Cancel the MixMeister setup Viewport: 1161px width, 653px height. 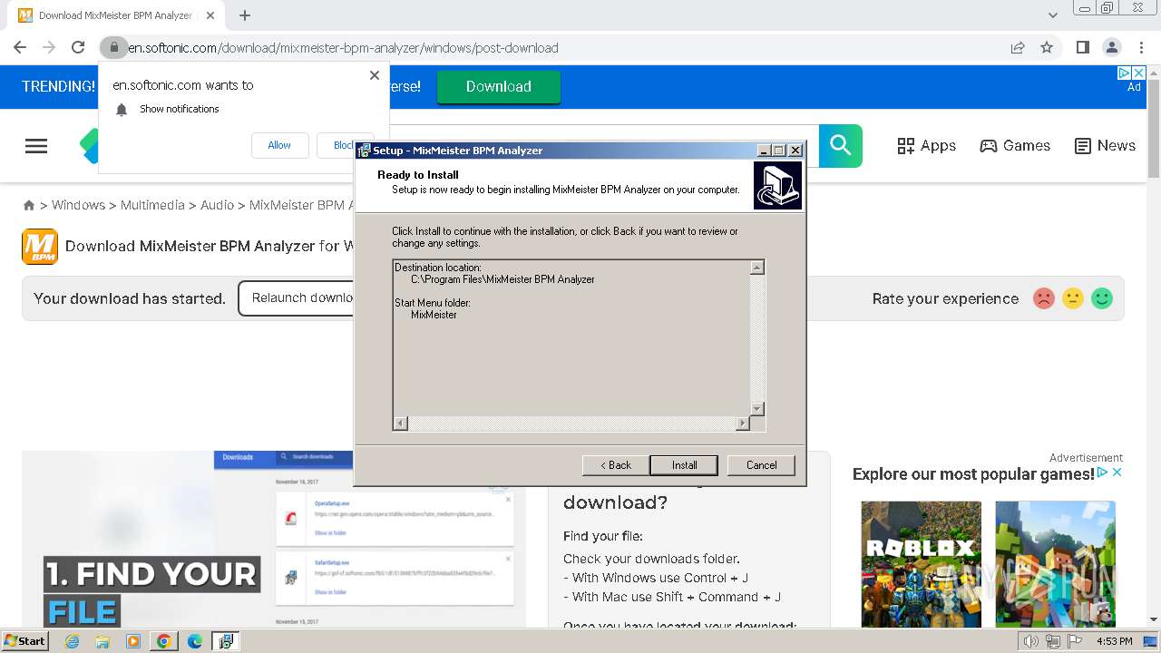761,465
